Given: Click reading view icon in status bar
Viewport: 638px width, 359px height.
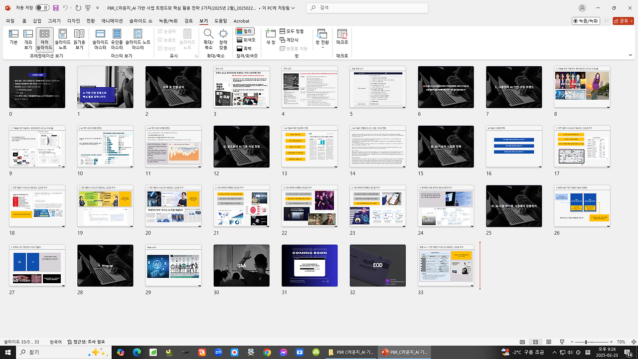Looking at the screenshot, I should (x=549, y=342).
